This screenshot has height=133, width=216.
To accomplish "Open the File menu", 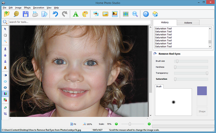I will [x=4, y=8].
